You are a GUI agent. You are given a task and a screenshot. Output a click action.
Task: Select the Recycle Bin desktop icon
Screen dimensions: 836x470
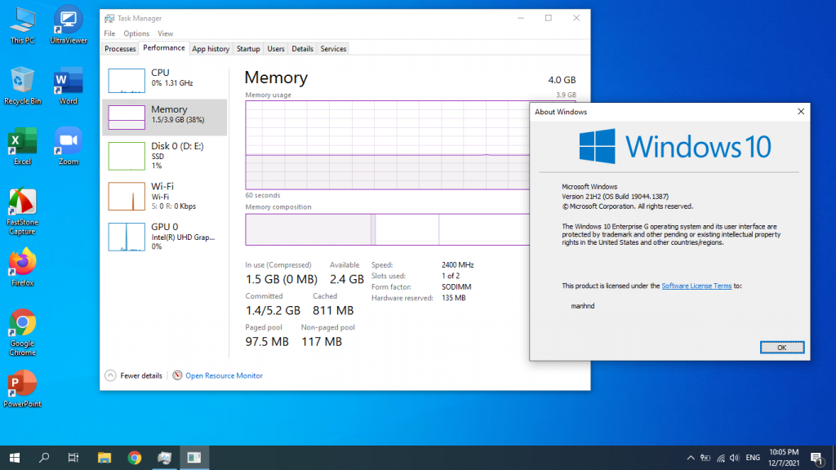tap(22, 86)
